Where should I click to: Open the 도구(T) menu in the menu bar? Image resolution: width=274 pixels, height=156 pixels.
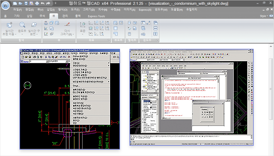coord(75,9)
